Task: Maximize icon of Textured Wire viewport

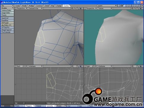Action: [81, 8]
